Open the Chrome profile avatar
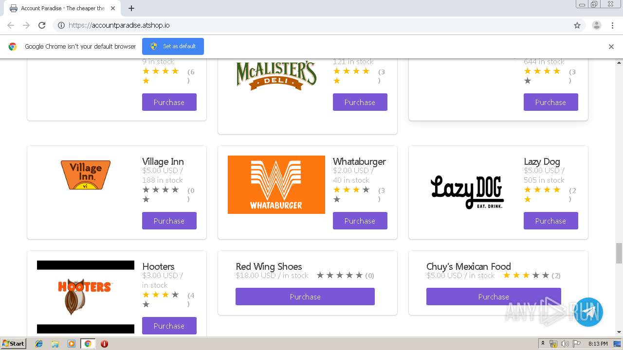The width and height of the screenshot is (623, 350). 596,25
